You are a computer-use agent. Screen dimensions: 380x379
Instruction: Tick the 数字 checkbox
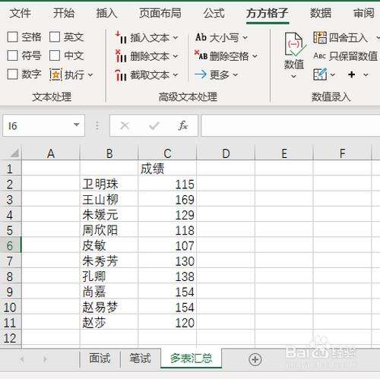click(x=12, y=74)
